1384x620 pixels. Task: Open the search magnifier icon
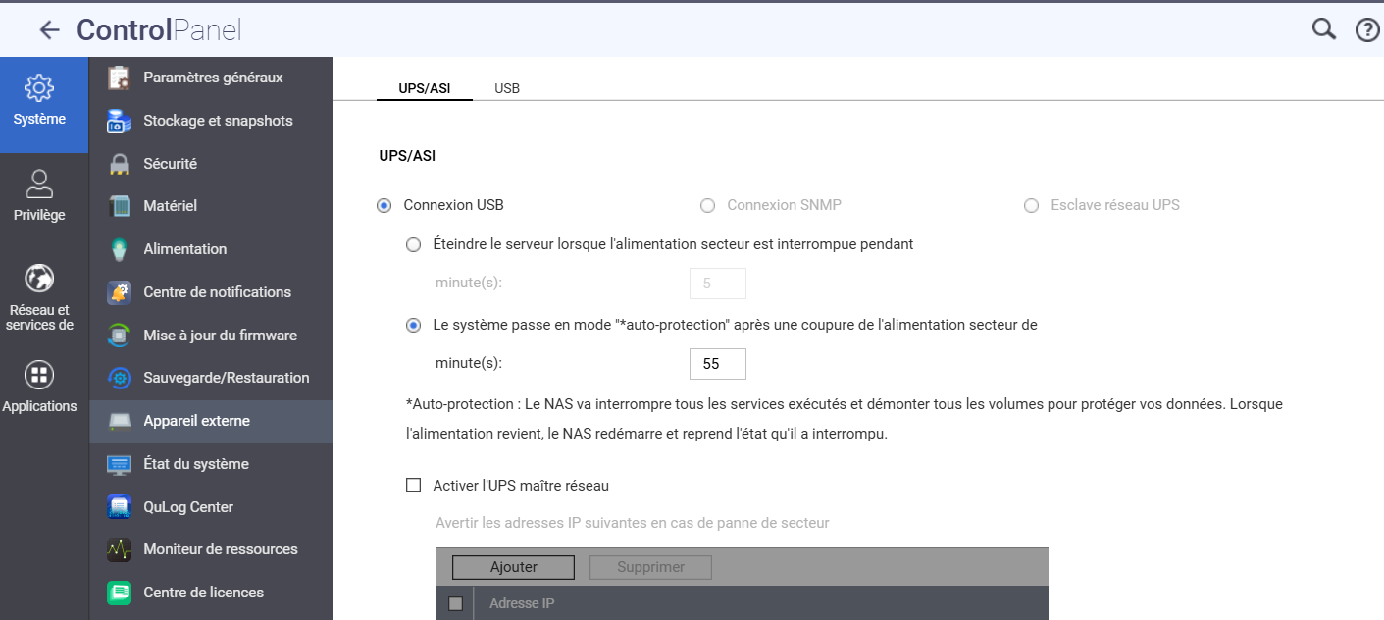click(1324, 29)
